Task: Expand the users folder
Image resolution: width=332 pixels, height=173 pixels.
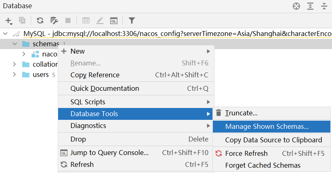Action: tap(14, 74)
